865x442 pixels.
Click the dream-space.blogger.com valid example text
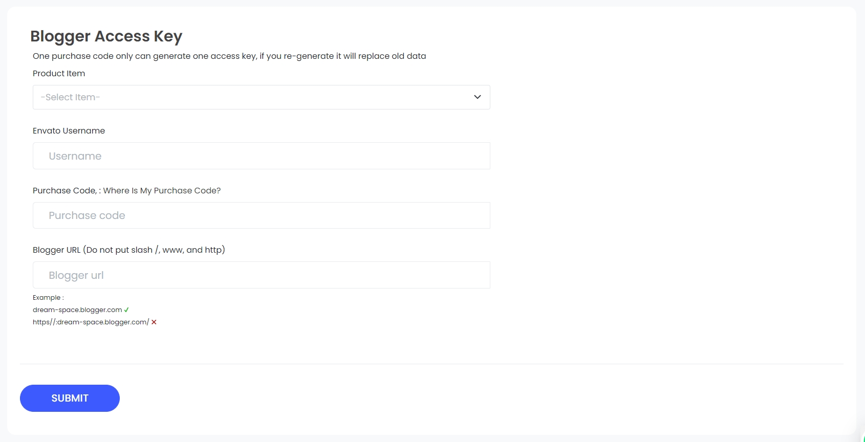[77, 310]
